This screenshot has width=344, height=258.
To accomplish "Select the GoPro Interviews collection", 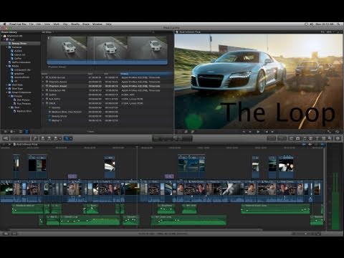I will click(21, 62).
